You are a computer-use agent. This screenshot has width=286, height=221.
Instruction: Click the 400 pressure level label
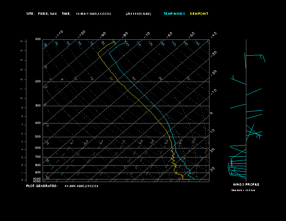pyautogui.click(x=38, y=123)
